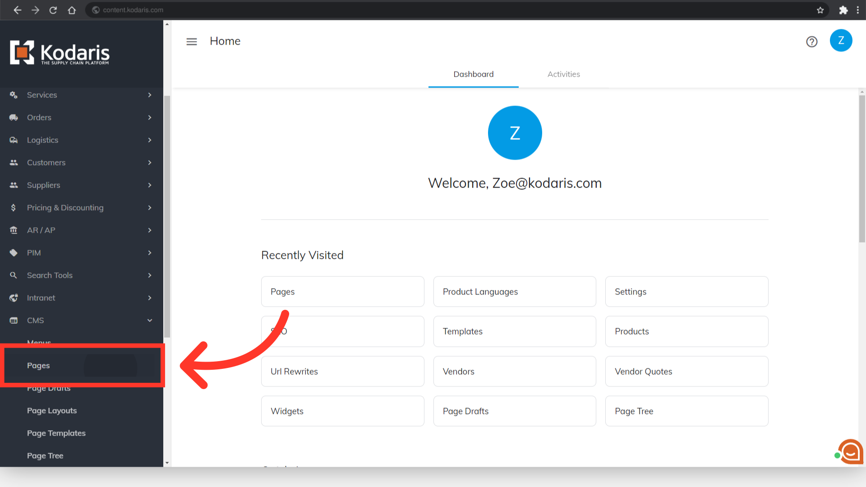
Task: Click the browser reload icon
Action: [53, 10]
